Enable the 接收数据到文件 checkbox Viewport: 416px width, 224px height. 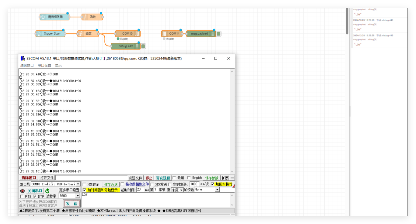[x=122, y=184]
